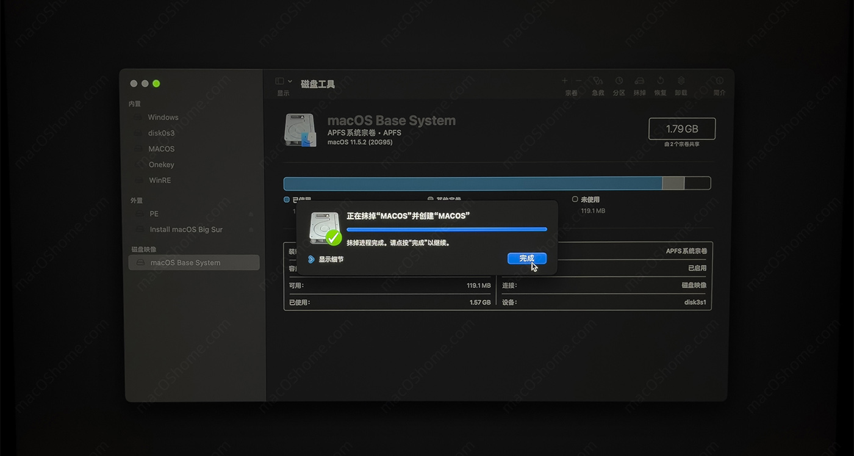
Task: Click the 卸载 unmount toolbar icon
Action: tap(681, 81)
